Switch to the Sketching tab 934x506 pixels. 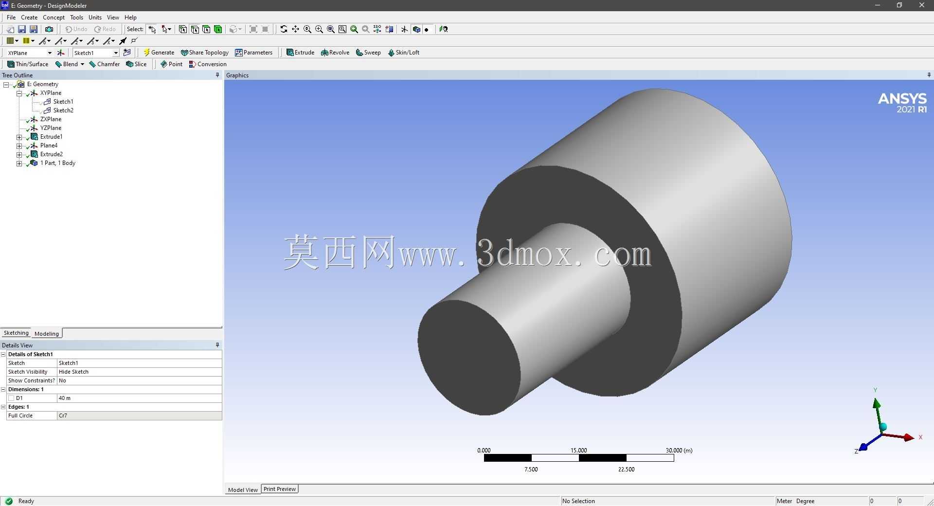pos(16,333)
